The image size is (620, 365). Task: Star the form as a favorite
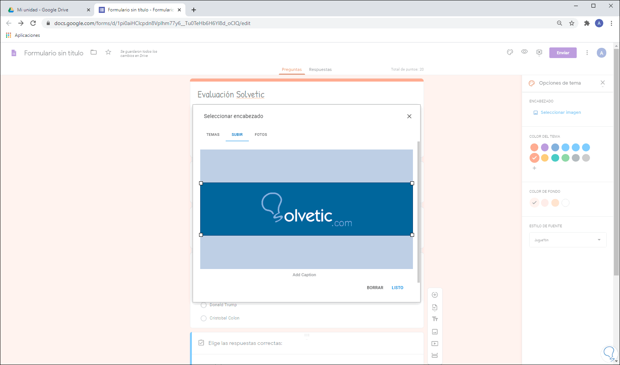[108, 52]
